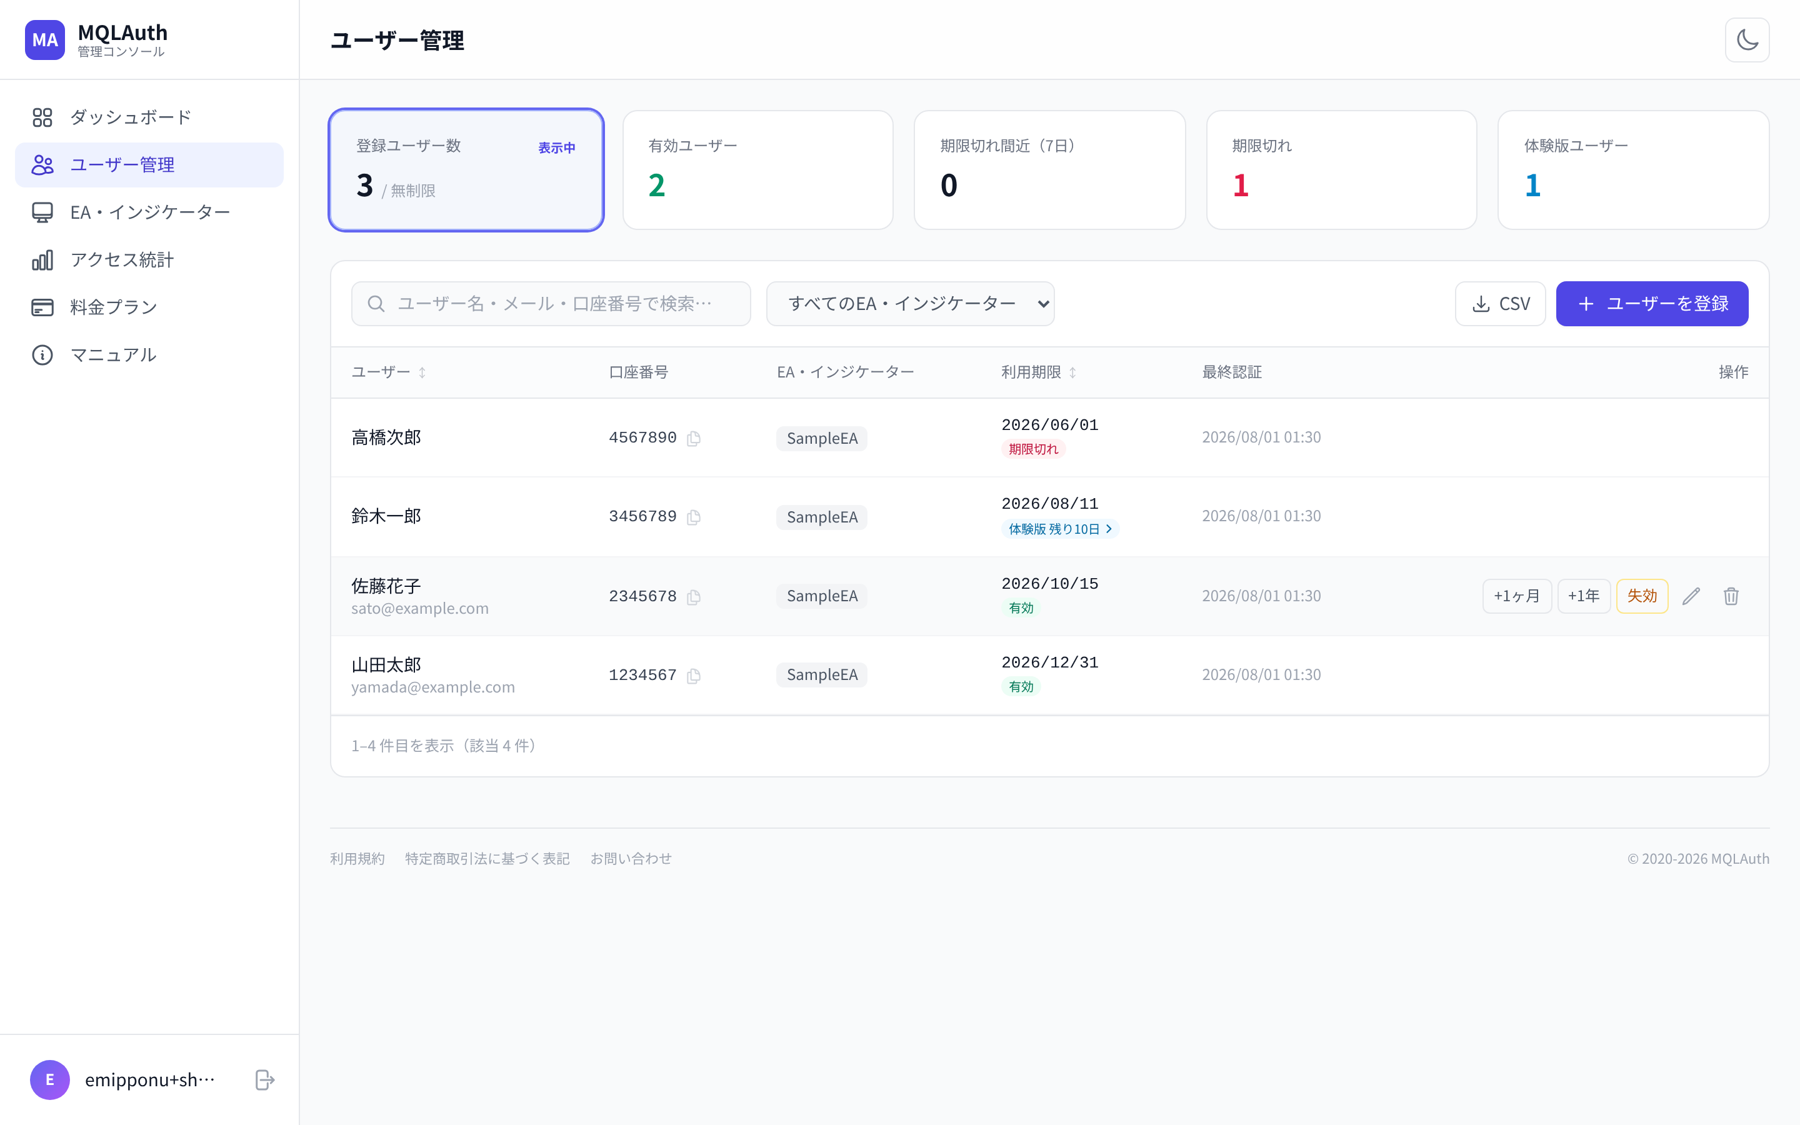Toggle dark mode with the moon icon
The image size is (1800, 1125).
pyautogui.click(x=1746, y=39)
